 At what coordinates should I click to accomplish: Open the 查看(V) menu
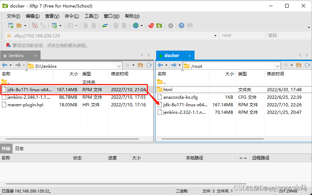pos(52,16)
